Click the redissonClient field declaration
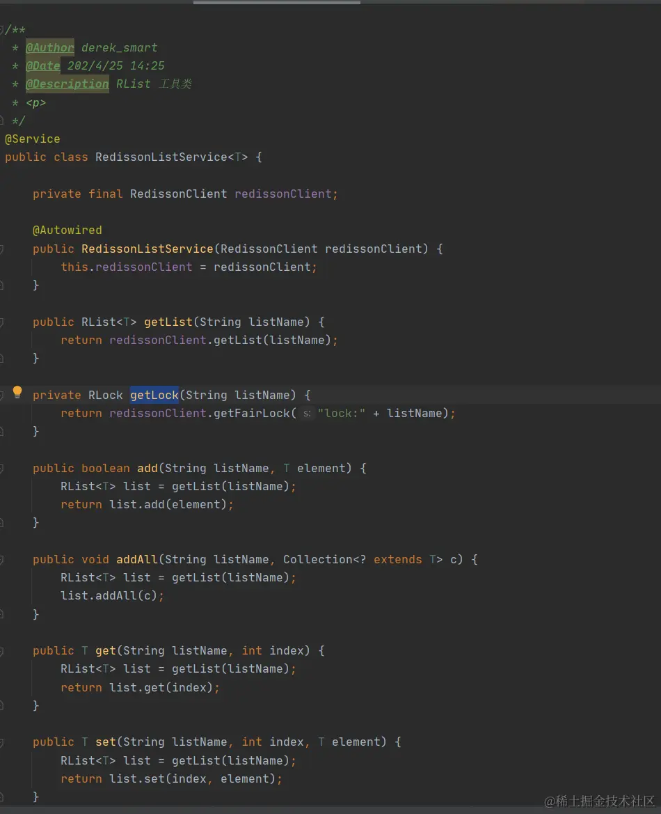 point(285,194)
